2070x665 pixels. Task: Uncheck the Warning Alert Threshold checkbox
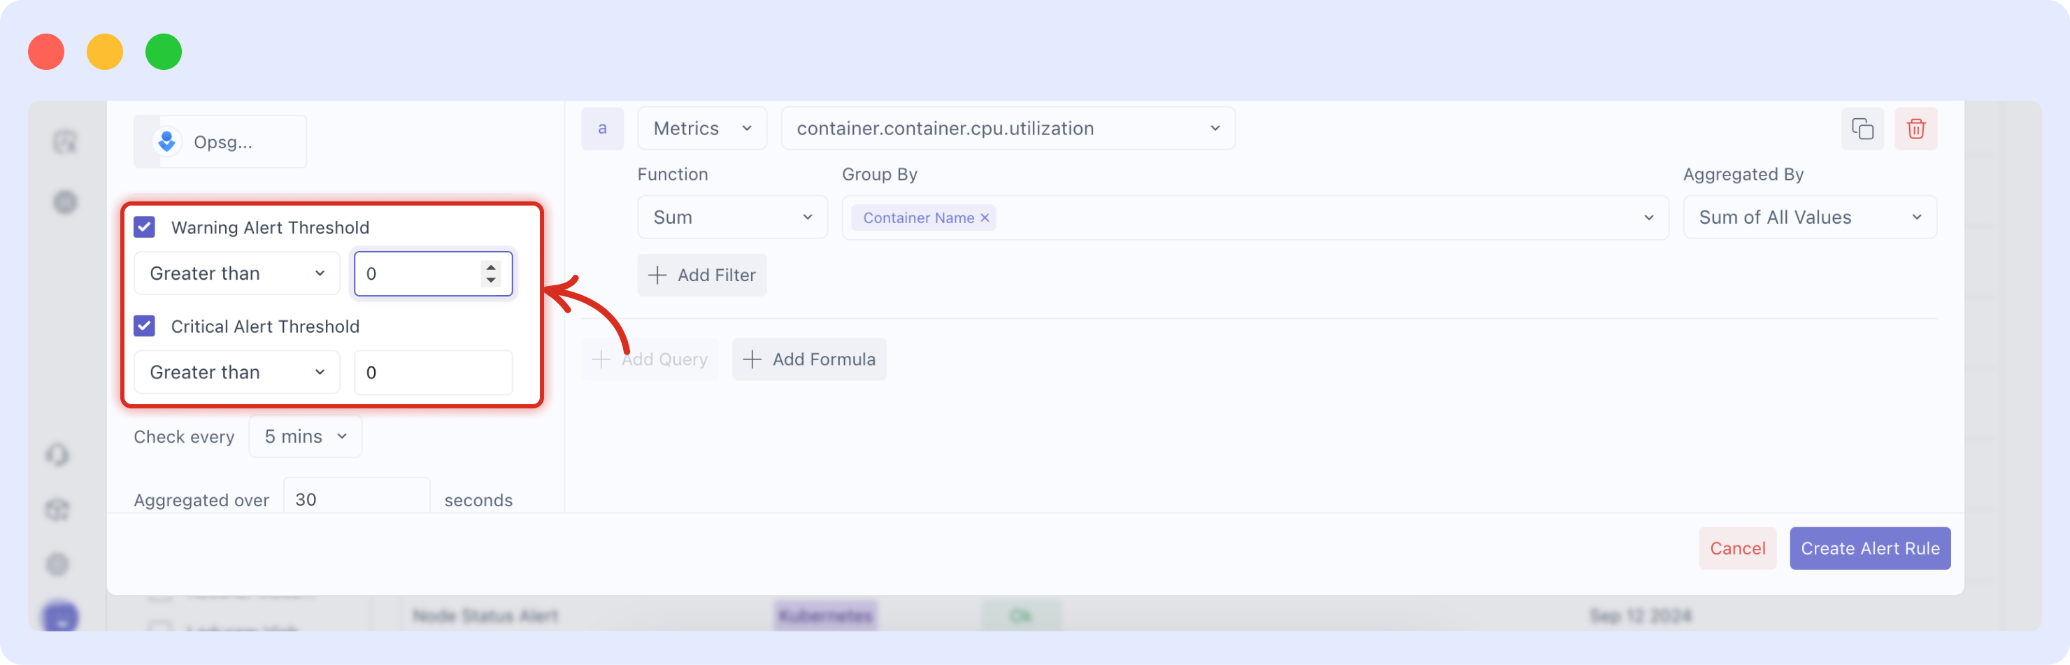pos(145,227)
